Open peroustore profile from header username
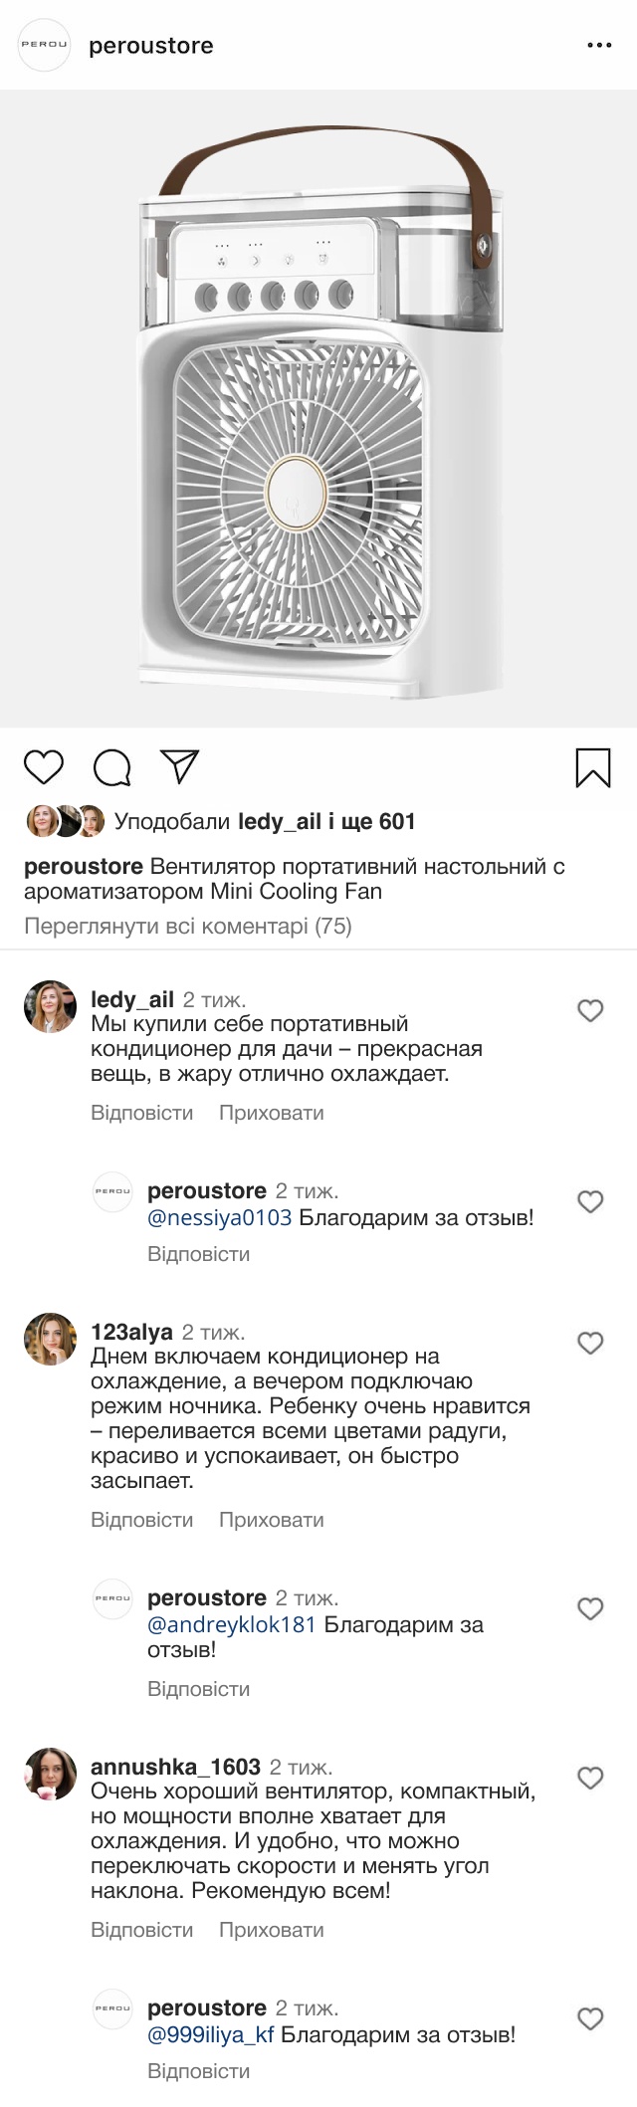The height and width of the screenshot is (2107, 637). [151, 46]
